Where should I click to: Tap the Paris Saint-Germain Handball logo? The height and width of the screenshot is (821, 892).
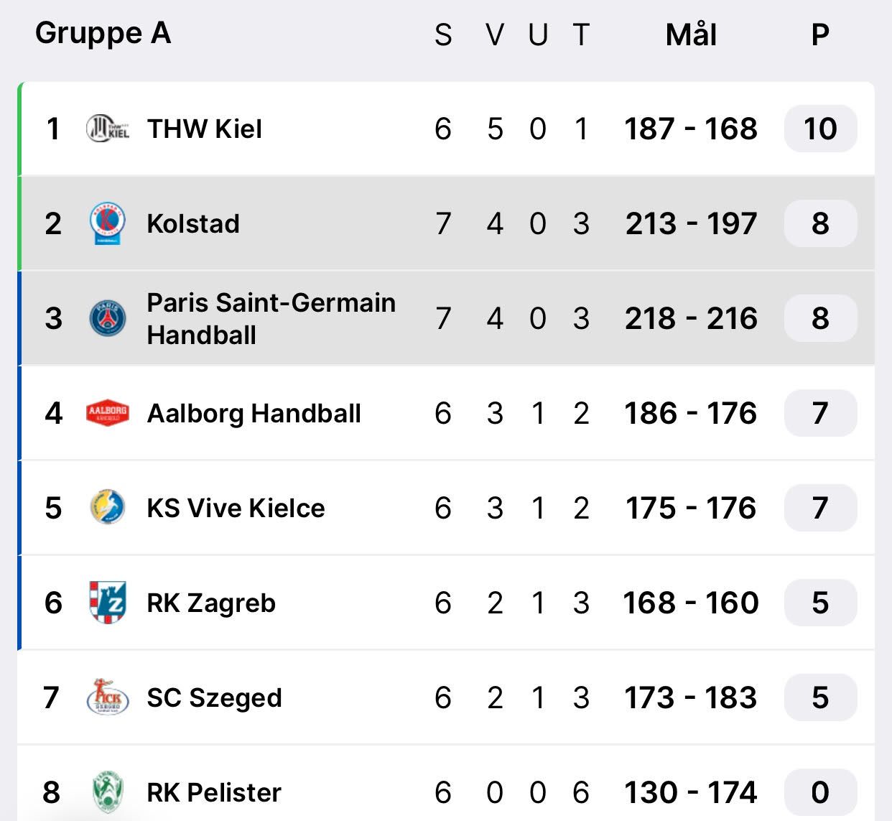point(108,318)
